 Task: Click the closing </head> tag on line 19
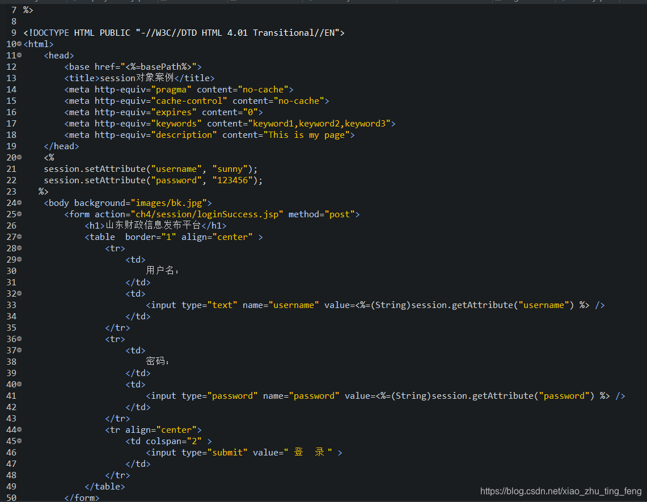[x=61, y=146]
